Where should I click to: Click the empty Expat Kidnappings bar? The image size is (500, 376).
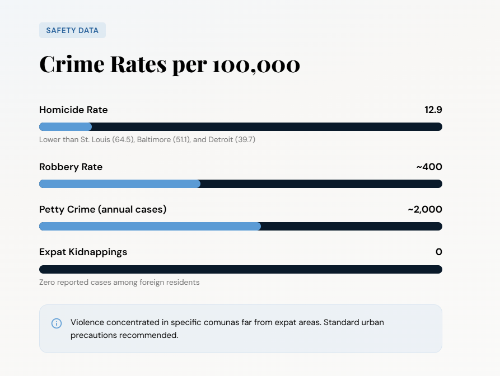tap(241, 269)
